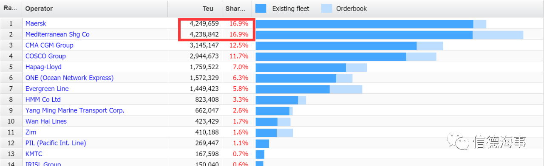The height and width of the screenshot is (166, 544).
Task: Click the Orderbook legend color swatch
Action: coord(326,8)
